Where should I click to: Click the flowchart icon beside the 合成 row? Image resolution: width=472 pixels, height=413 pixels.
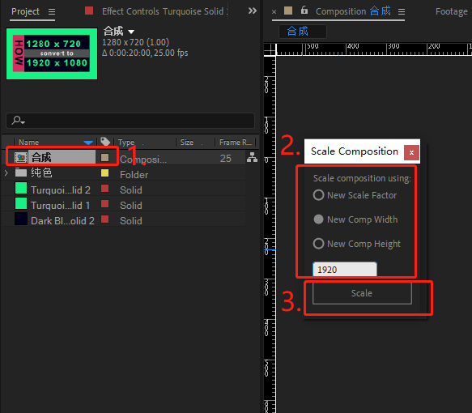(x=252, y=157)
